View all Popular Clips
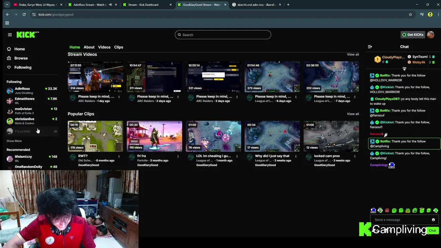This screenshot has width=441, height=248. (353, 114)
